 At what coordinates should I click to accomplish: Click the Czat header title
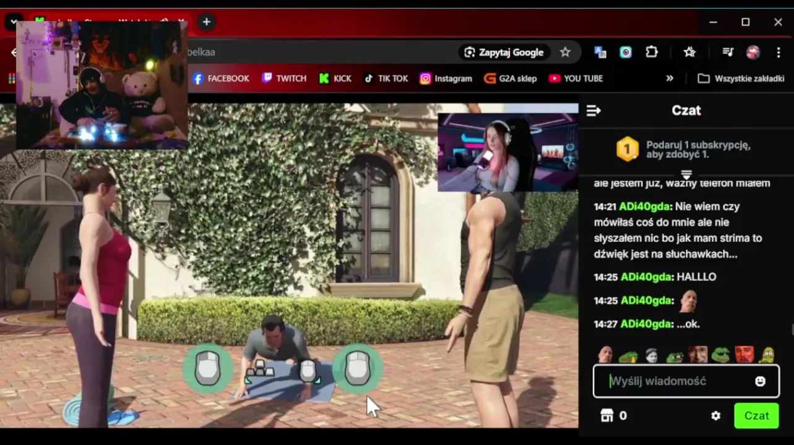tap(686, 111)
